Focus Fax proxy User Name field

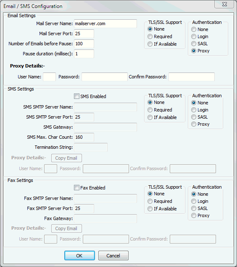pos(50,239)
